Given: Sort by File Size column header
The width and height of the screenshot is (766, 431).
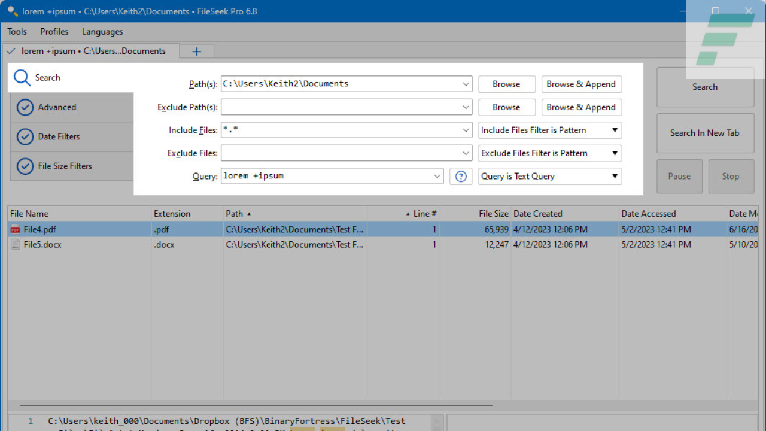Looking at the screenshot, I should click(x=475, y=214).
